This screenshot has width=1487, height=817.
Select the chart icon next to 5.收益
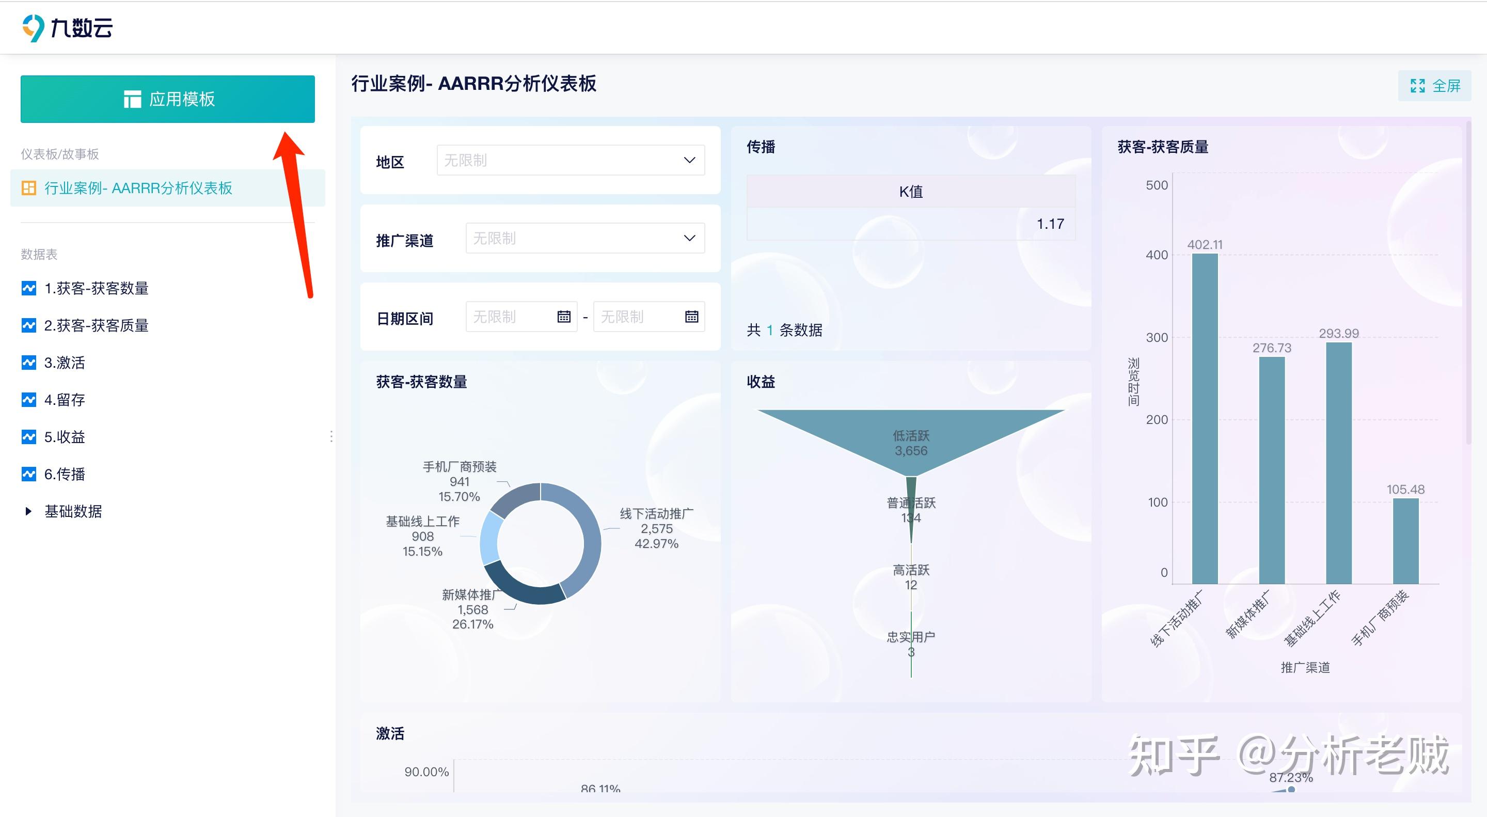click(28, 437)
